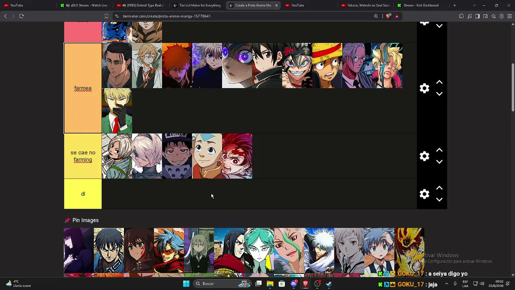
Task: Open Microsoft Store from taskbar
Action: (282, 284)
